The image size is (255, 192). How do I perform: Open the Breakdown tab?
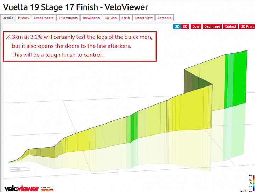[x=91, y=18]
